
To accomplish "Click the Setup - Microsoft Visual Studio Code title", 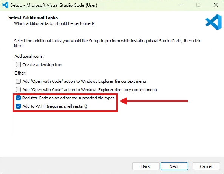I will click(x=54, y=5).
